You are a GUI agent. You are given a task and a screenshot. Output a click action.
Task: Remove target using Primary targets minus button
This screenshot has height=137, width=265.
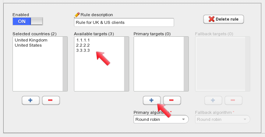tap(172, 100)
